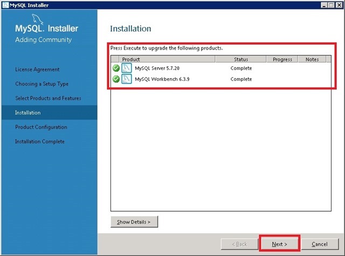
Task: Sort by the Product column header
Action: (x=167, y=59)
